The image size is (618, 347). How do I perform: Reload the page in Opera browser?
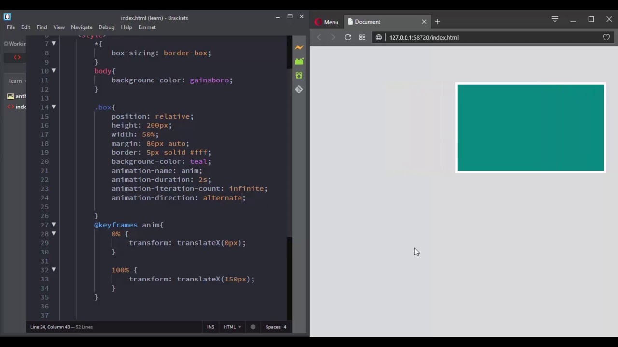[348, 37]
